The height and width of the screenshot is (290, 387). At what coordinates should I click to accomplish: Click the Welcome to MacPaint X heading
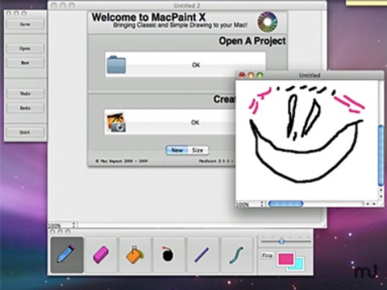[x=149, y=17]
